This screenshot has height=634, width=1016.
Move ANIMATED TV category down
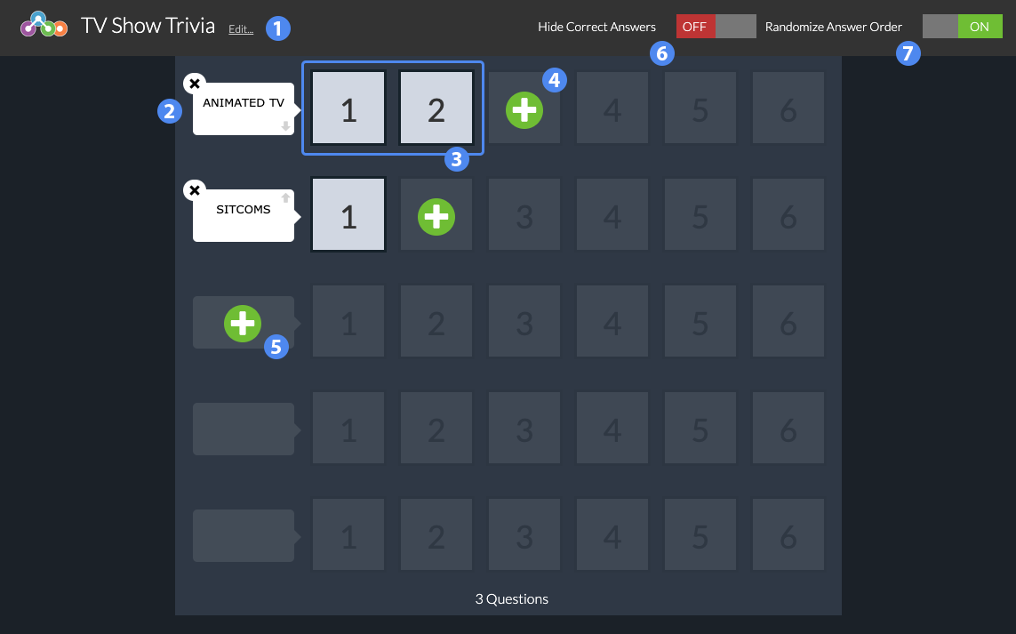(285, 126)
